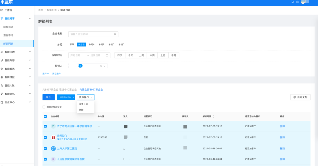Select the 分组A group filter
Image resolution: width=318 pixels, height=166 pixels.
pos(92,45)
